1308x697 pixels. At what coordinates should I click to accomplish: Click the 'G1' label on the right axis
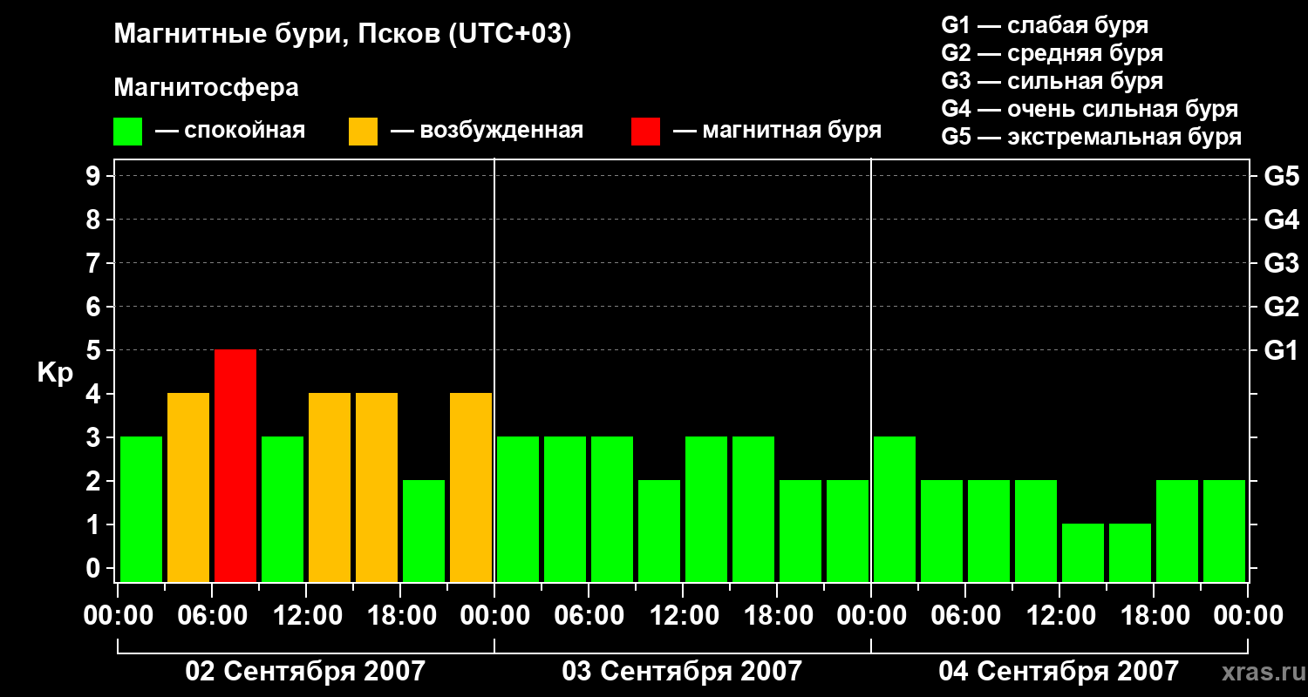tap(1282, 350)
